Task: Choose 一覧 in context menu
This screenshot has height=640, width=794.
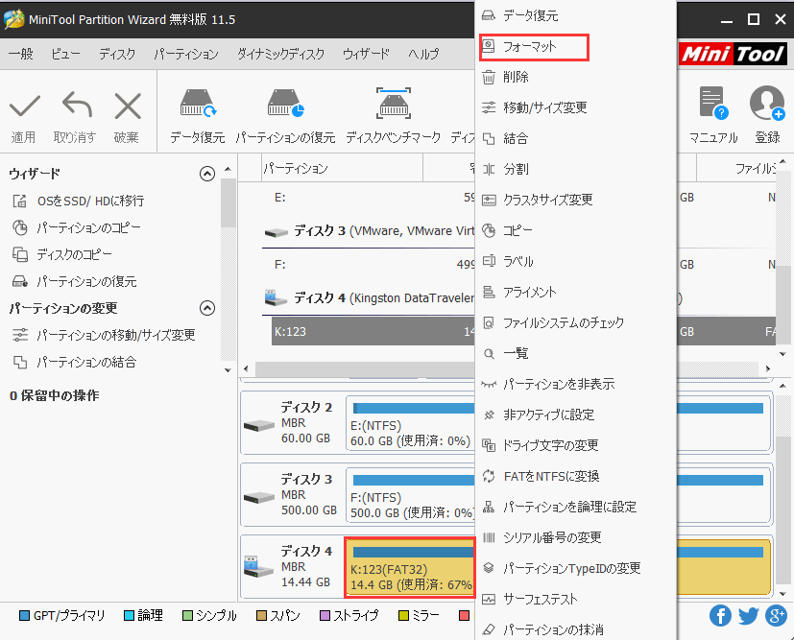Action: [576, 353]
